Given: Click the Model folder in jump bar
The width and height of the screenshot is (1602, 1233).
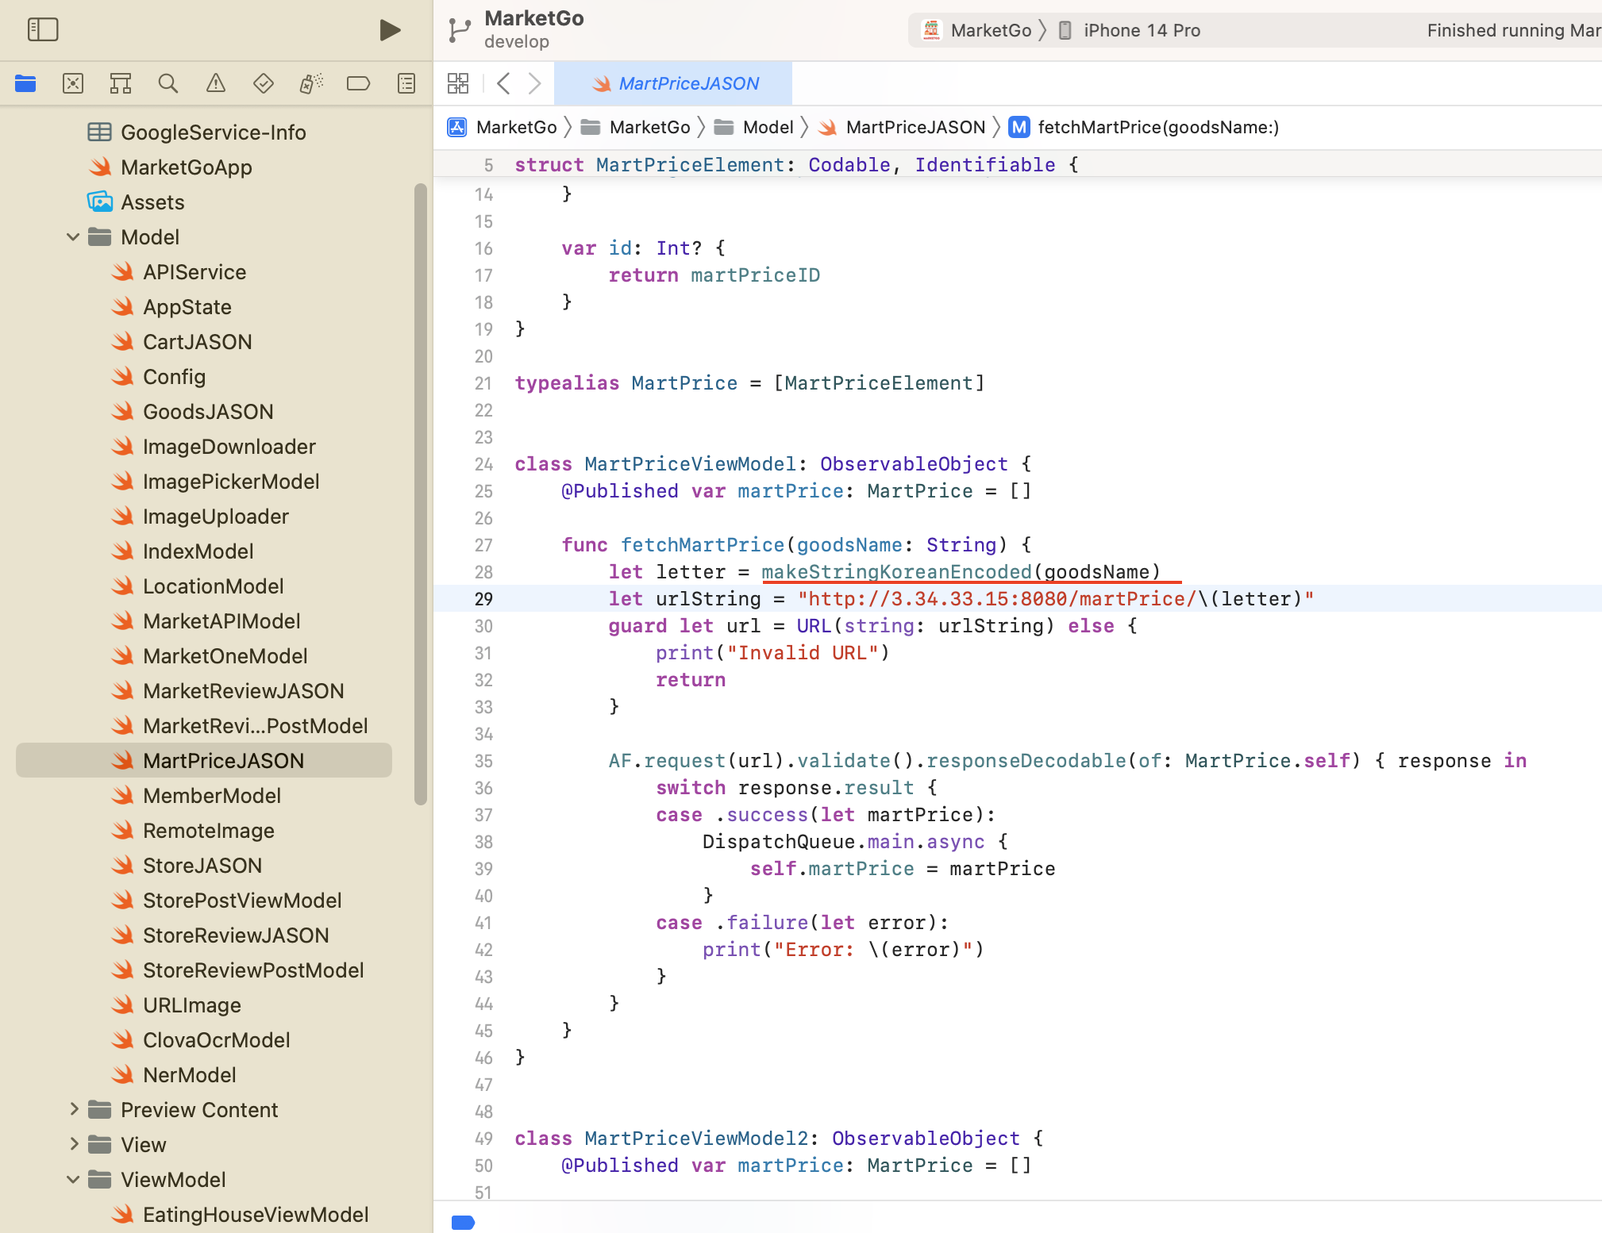Looking at the screenshot, I should [x=767, y=127].
